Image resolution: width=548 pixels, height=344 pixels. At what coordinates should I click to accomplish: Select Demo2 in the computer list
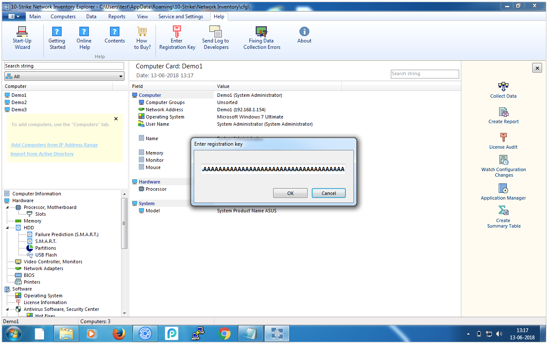coord(19,102)
